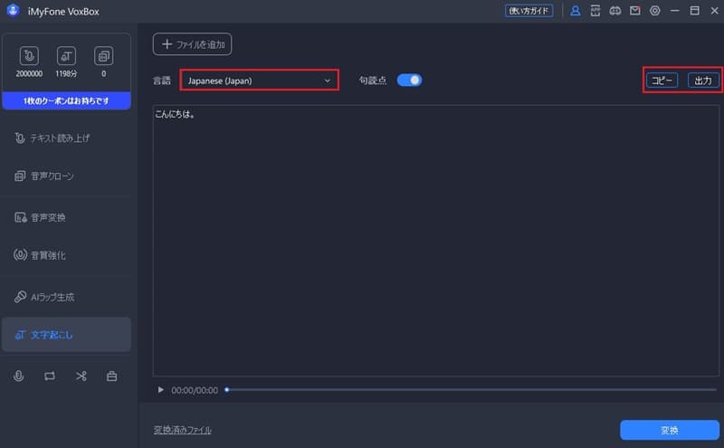
Task: Click the title bar icon right of the account icon
Action: [x=595, y=11]
